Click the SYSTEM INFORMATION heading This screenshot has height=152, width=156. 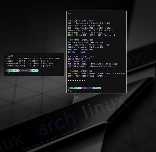(x=80, y=21)
